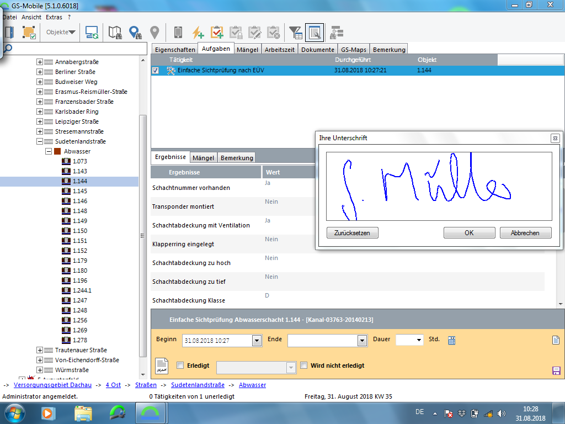Uncheck the Einfache Sichtprüfung task checkbox

coord(156,71)
